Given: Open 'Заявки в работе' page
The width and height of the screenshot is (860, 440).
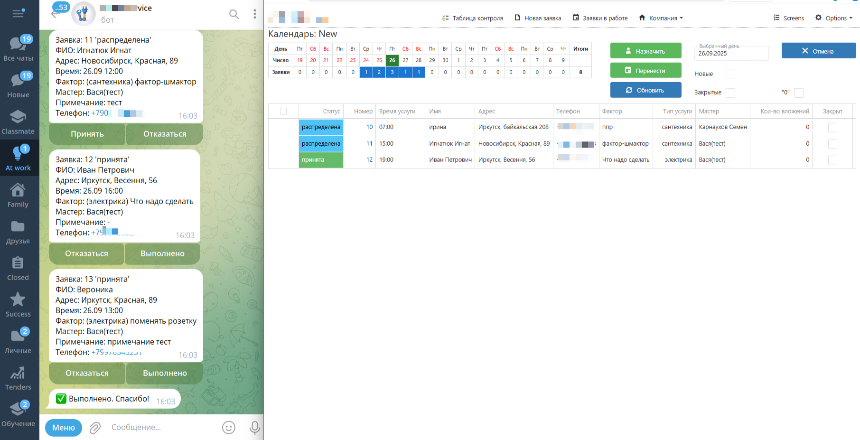Looking at the screenshot, I should 600,18.
